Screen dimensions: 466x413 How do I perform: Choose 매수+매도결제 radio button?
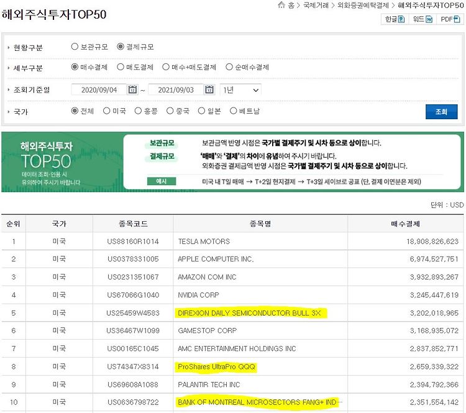click(x=166, y=67)
